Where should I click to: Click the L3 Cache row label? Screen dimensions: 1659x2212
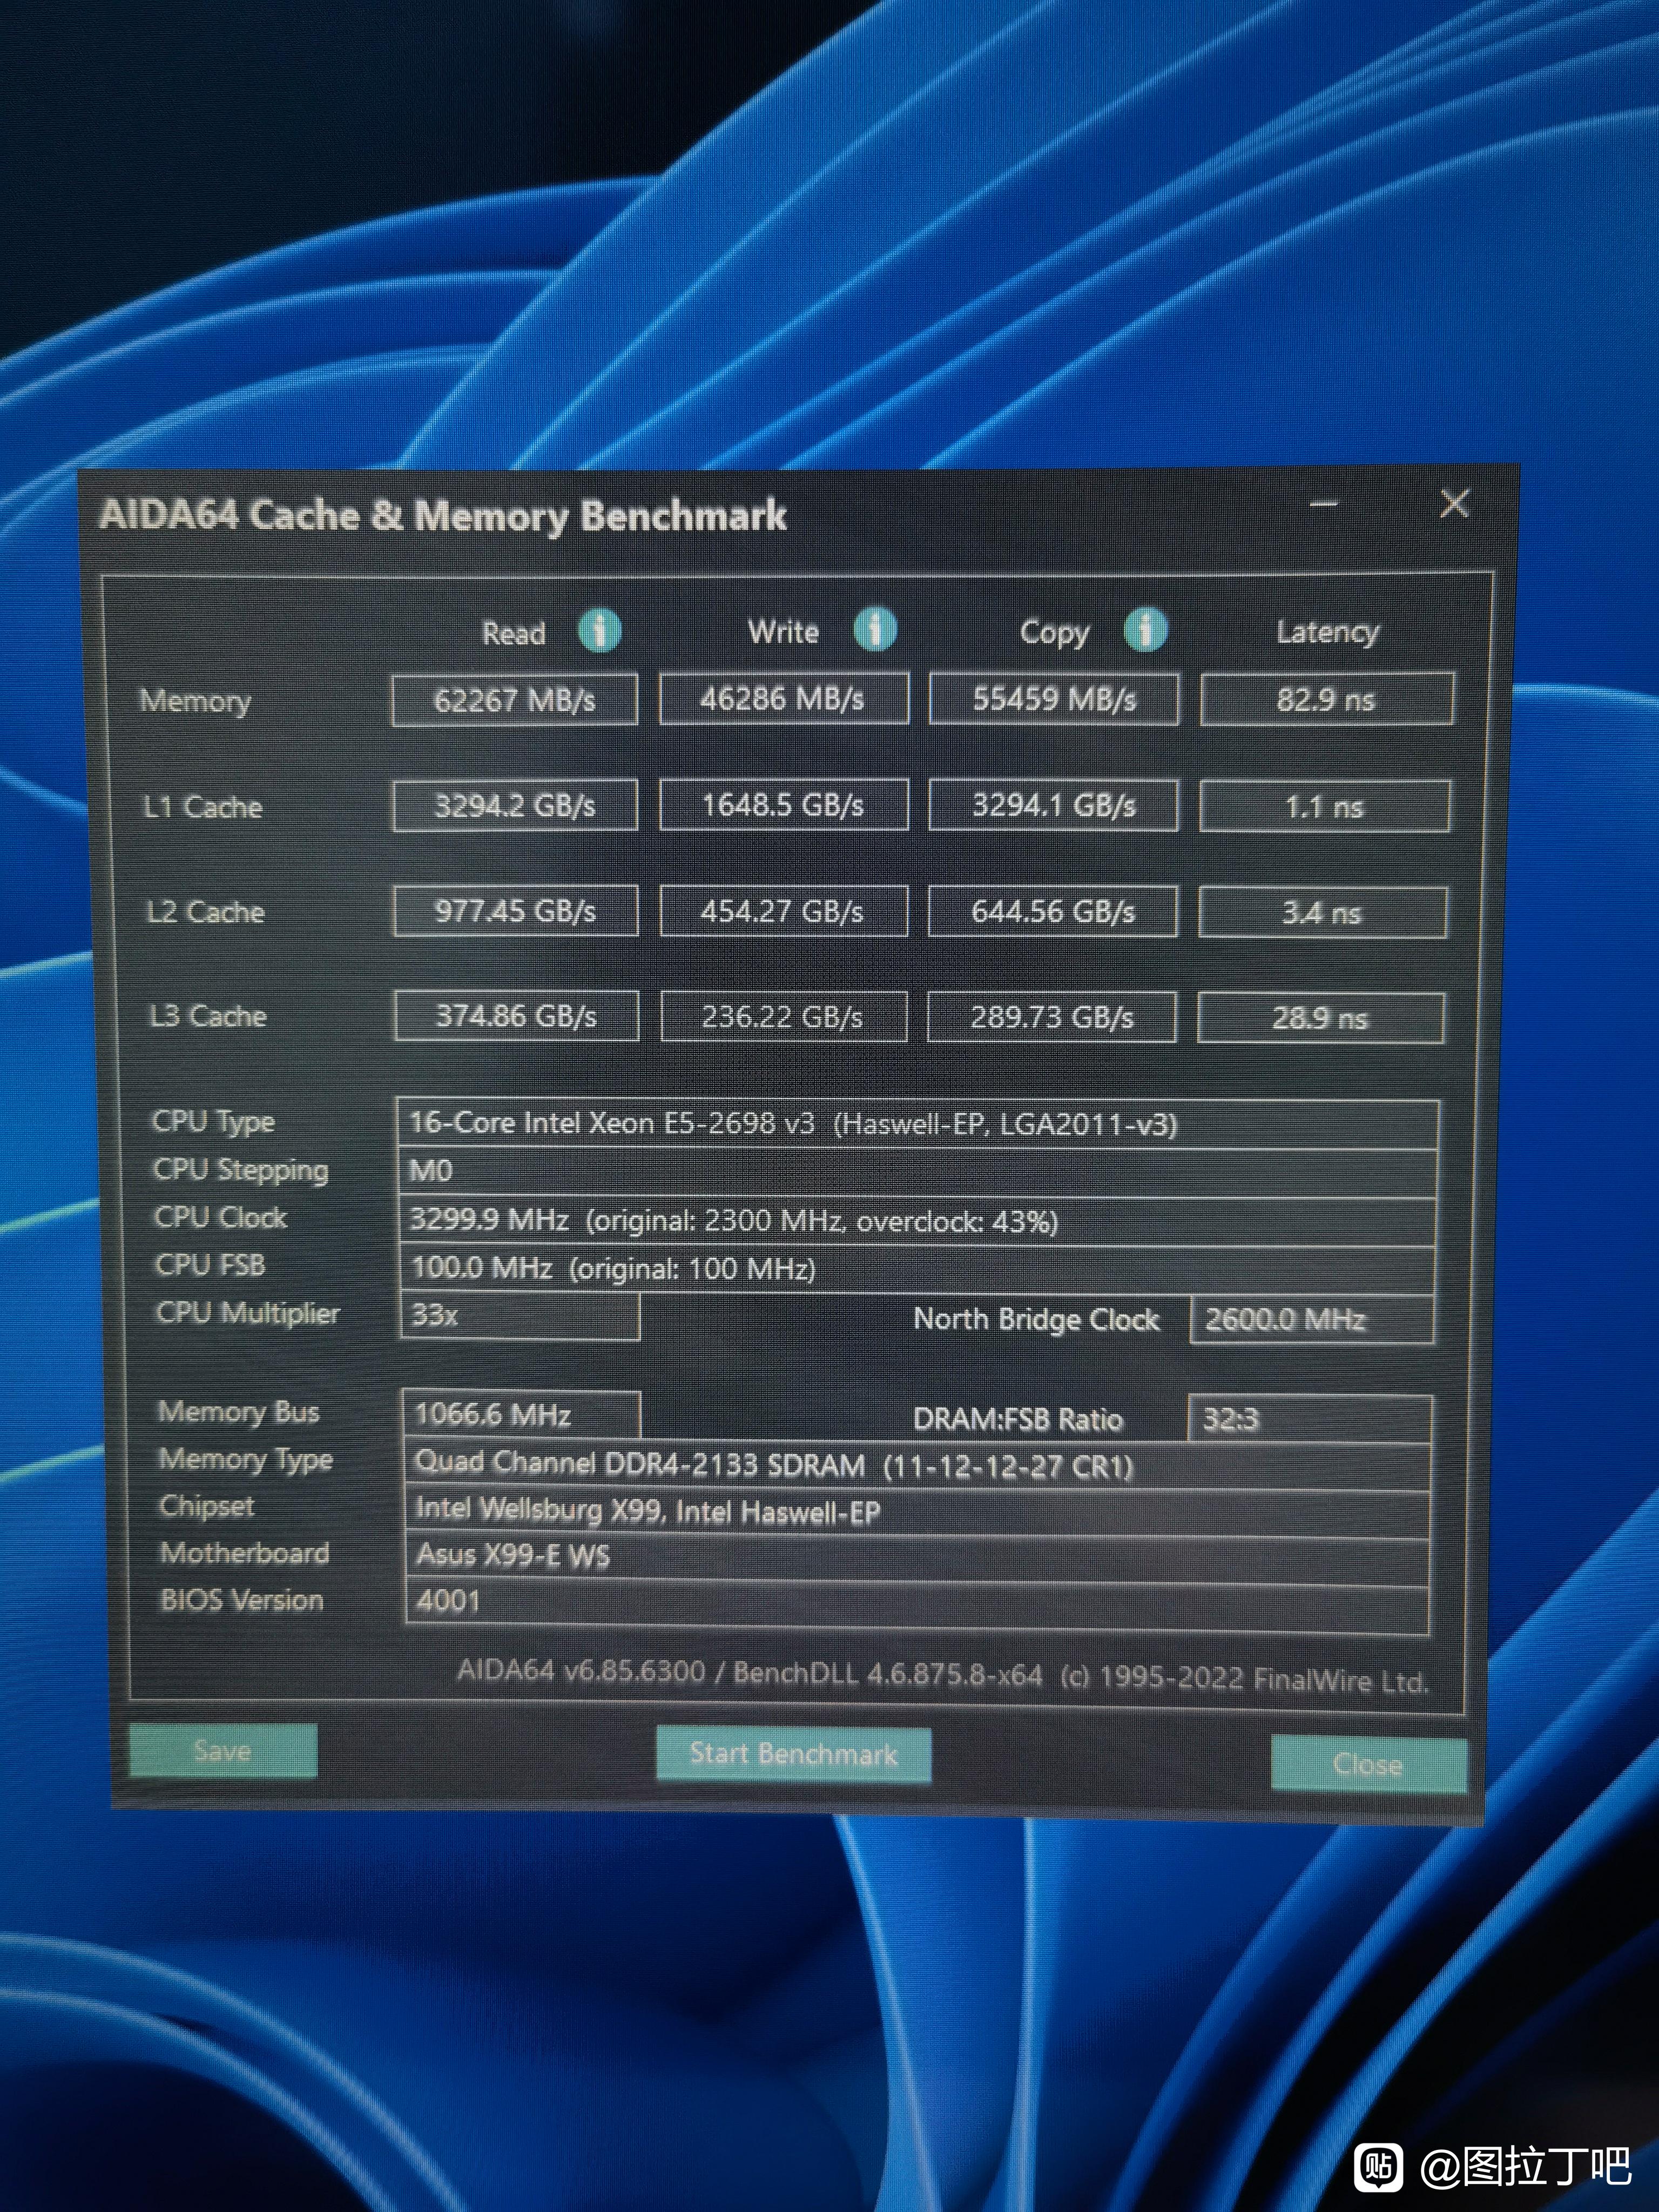(x=208, y=1016)
